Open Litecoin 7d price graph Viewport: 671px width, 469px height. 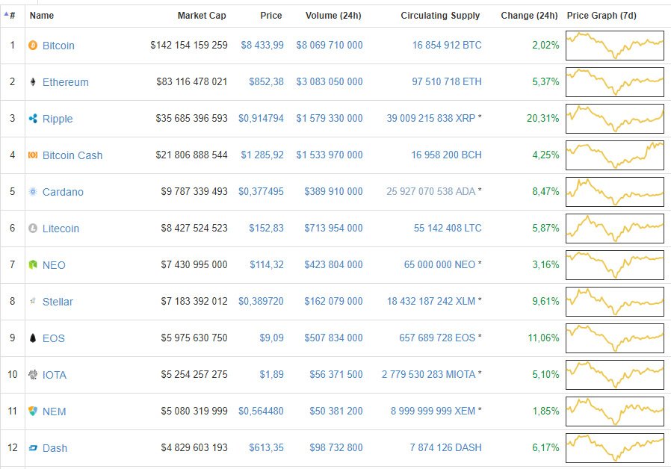tap(615, 229)
